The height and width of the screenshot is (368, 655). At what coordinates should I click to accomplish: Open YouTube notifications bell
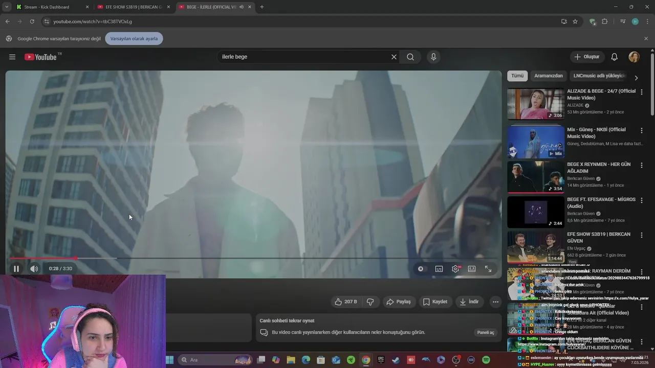click(x=615, y=57)
